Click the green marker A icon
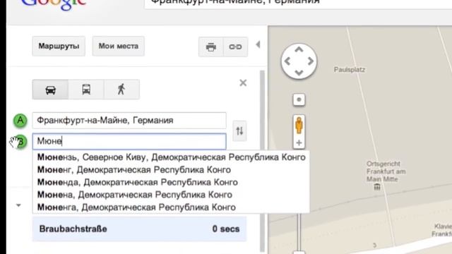Image resolution: width=452 pixels, height=254 pixels. pyautogui.click(x=20, y=121)
